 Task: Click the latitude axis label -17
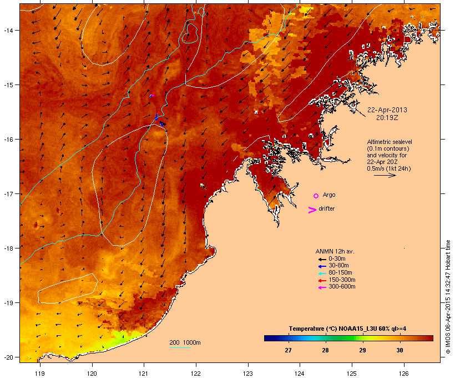(x=8, y=193)
